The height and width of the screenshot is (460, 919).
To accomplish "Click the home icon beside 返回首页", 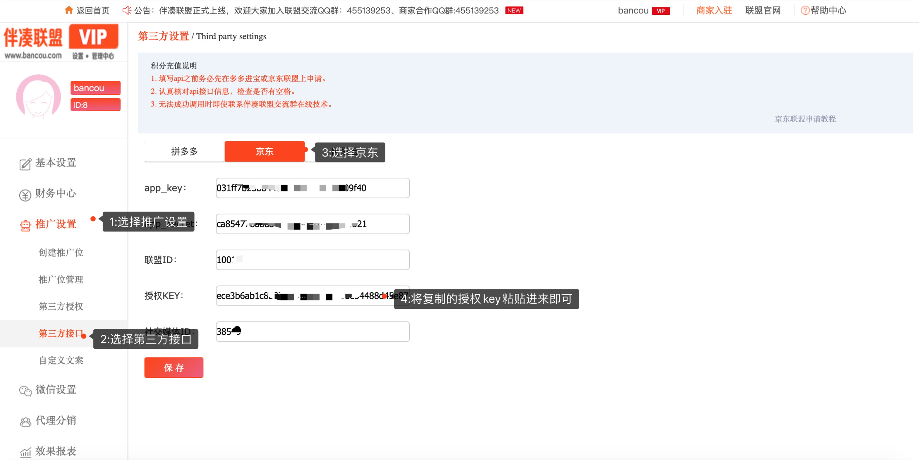I will pos(69,10).
